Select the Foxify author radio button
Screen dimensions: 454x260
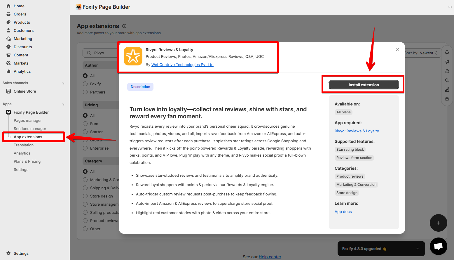[x=85, y=84]
